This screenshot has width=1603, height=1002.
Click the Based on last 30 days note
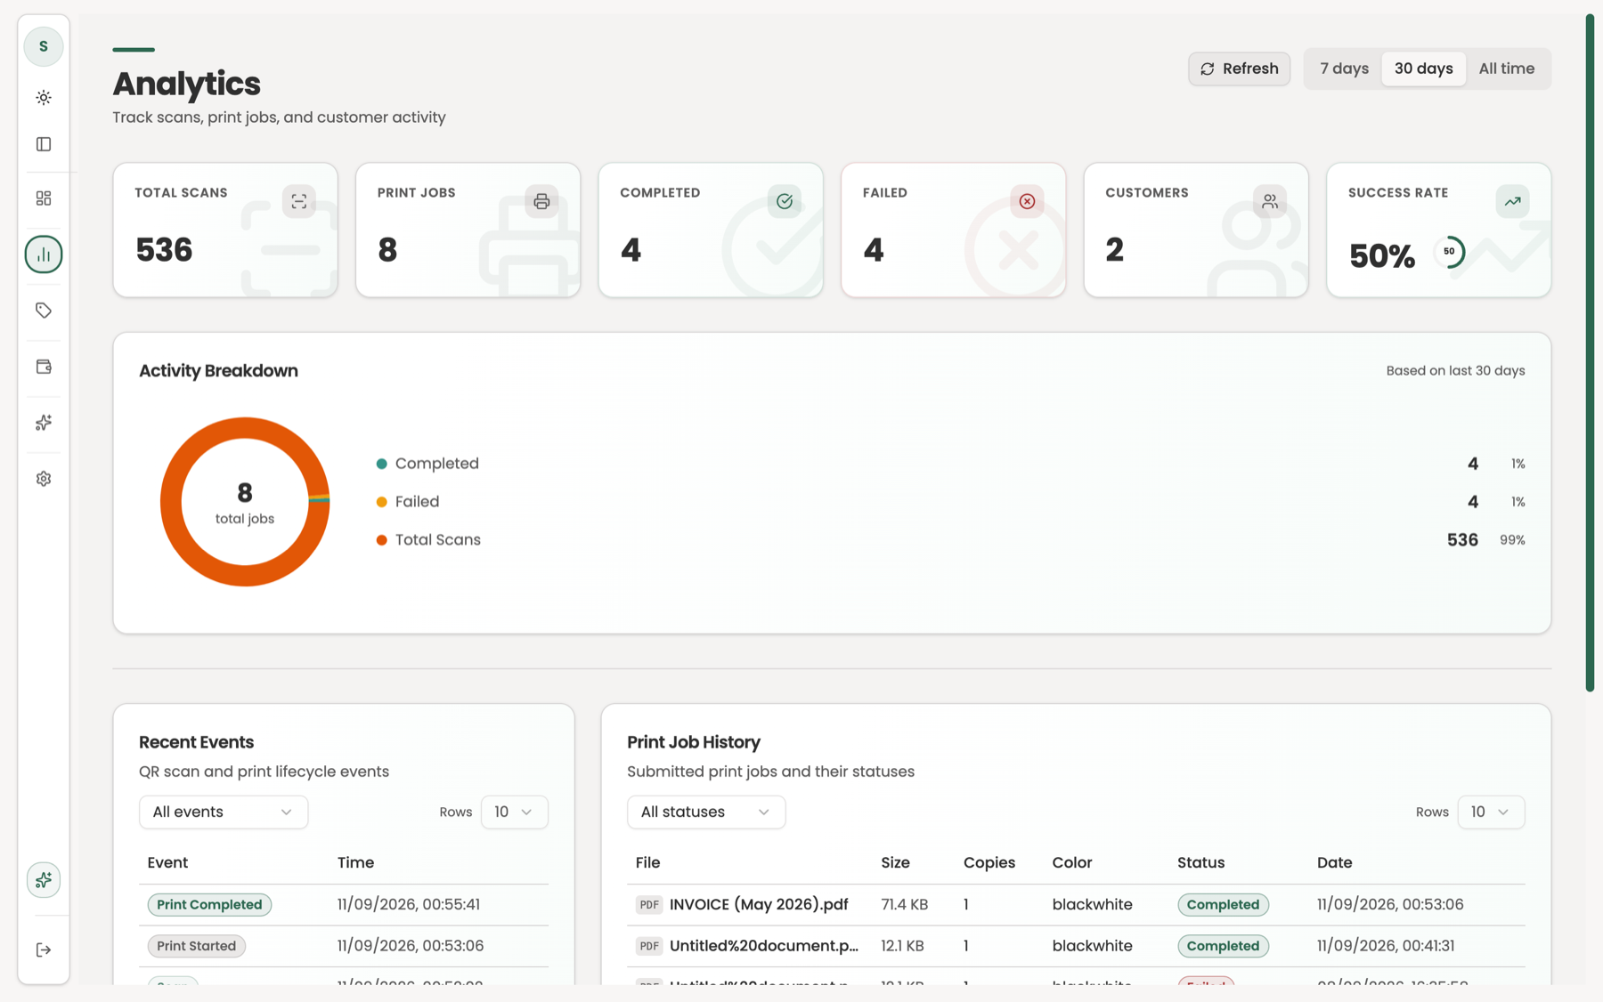point(1455,371)
